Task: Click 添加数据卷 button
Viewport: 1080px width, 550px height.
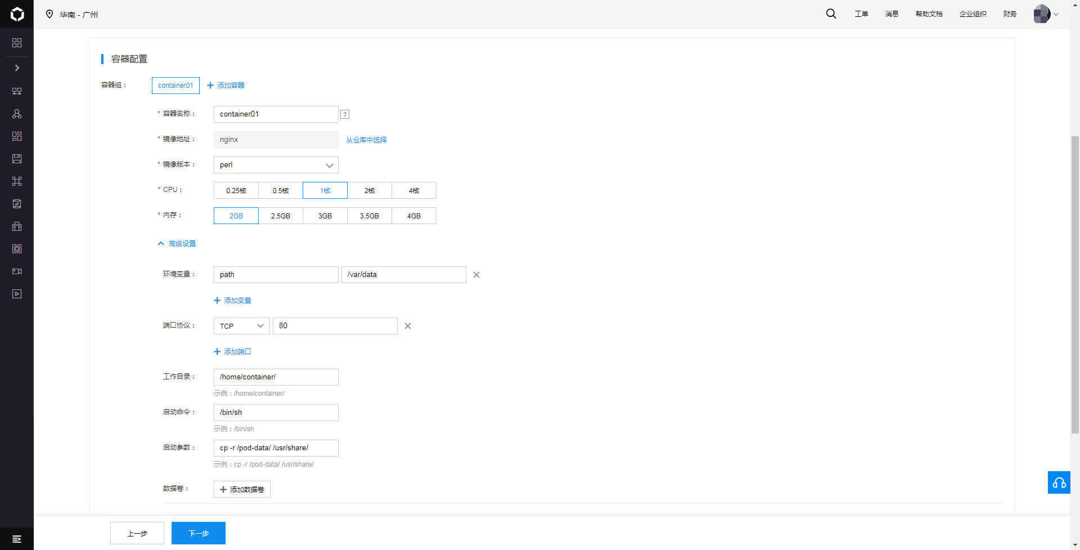Action: point(242,489)
